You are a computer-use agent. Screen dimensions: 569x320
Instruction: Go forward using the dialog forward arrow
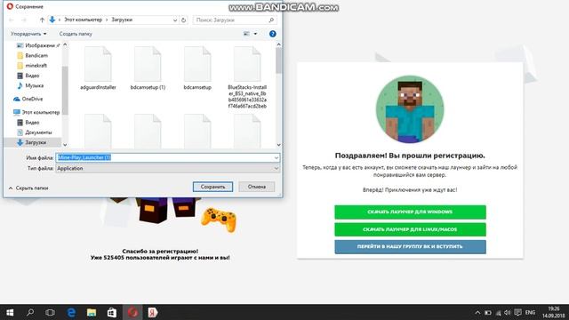pos(24,20)
